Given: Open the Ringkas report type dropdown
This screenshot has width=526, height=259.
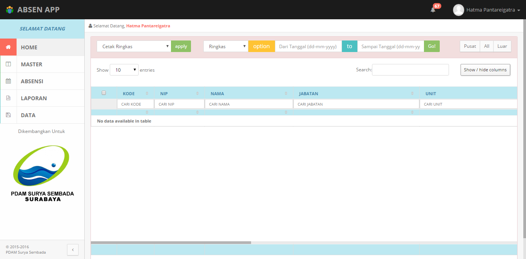Looking at the screenshot, I should coord(226,46).
